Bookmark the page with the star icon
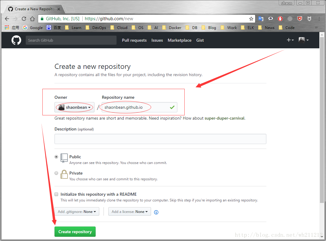326x241 pixels. [x=251, y=18]
